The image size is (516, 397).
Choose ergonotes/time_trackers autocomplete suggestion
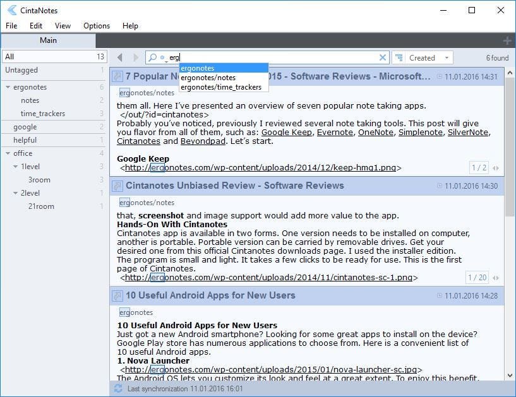(224, 87)
